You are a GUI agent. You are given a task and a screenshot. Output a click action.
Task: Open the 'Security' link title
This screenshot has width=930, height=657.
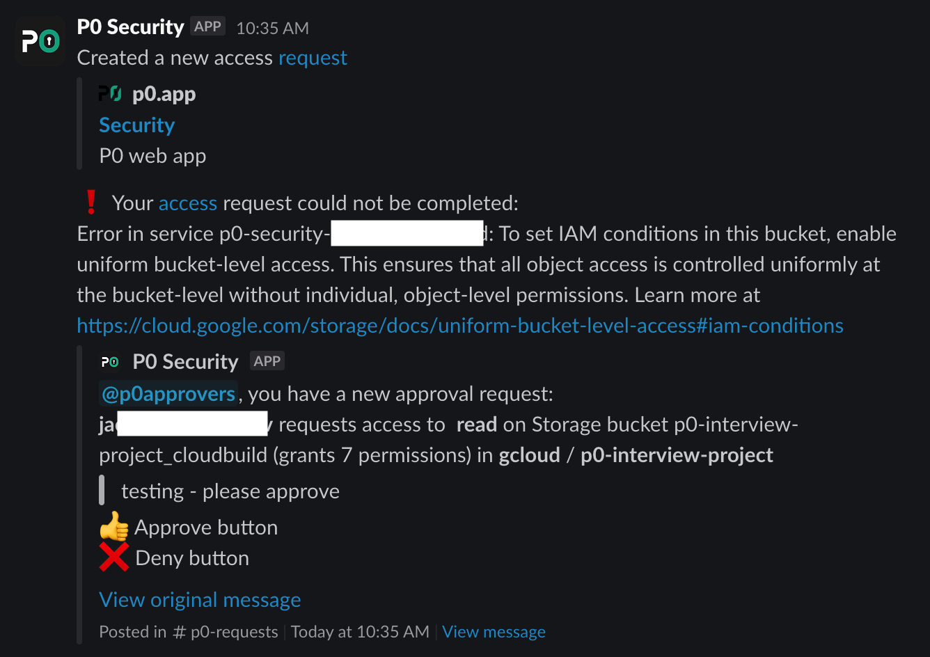136,125
